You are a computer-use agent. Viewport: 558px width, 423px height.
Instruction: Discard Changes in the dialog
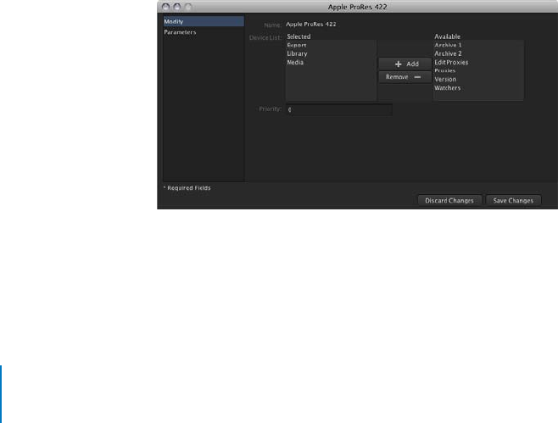[x=449, y=201]
